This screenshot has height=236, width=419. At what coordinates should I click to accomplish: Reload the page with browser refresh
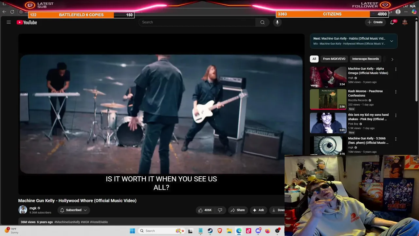[12, 12]
